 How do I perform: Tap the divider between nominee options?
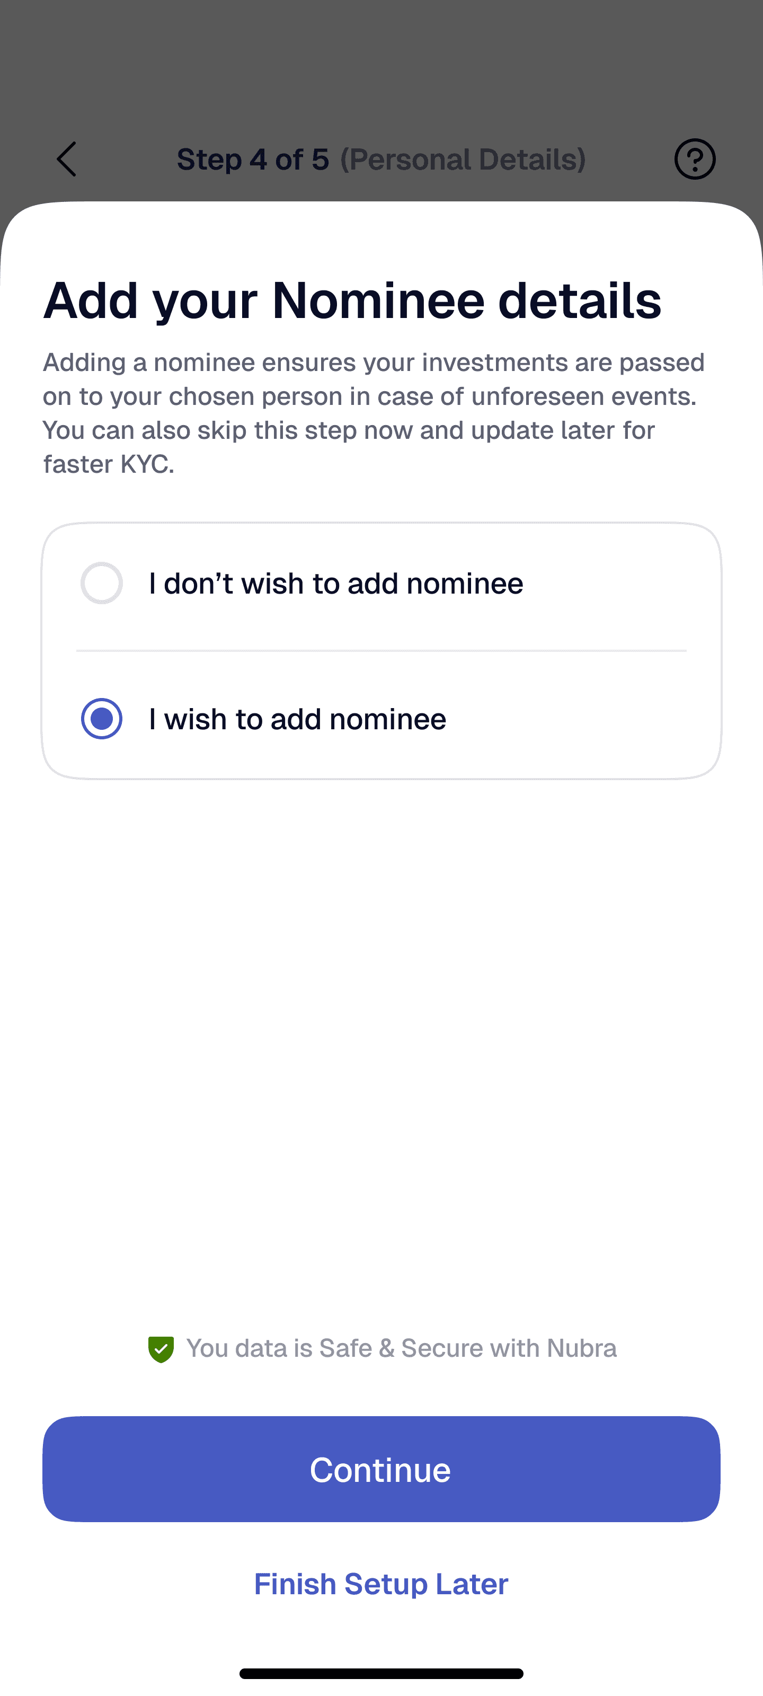pos(381,650)
